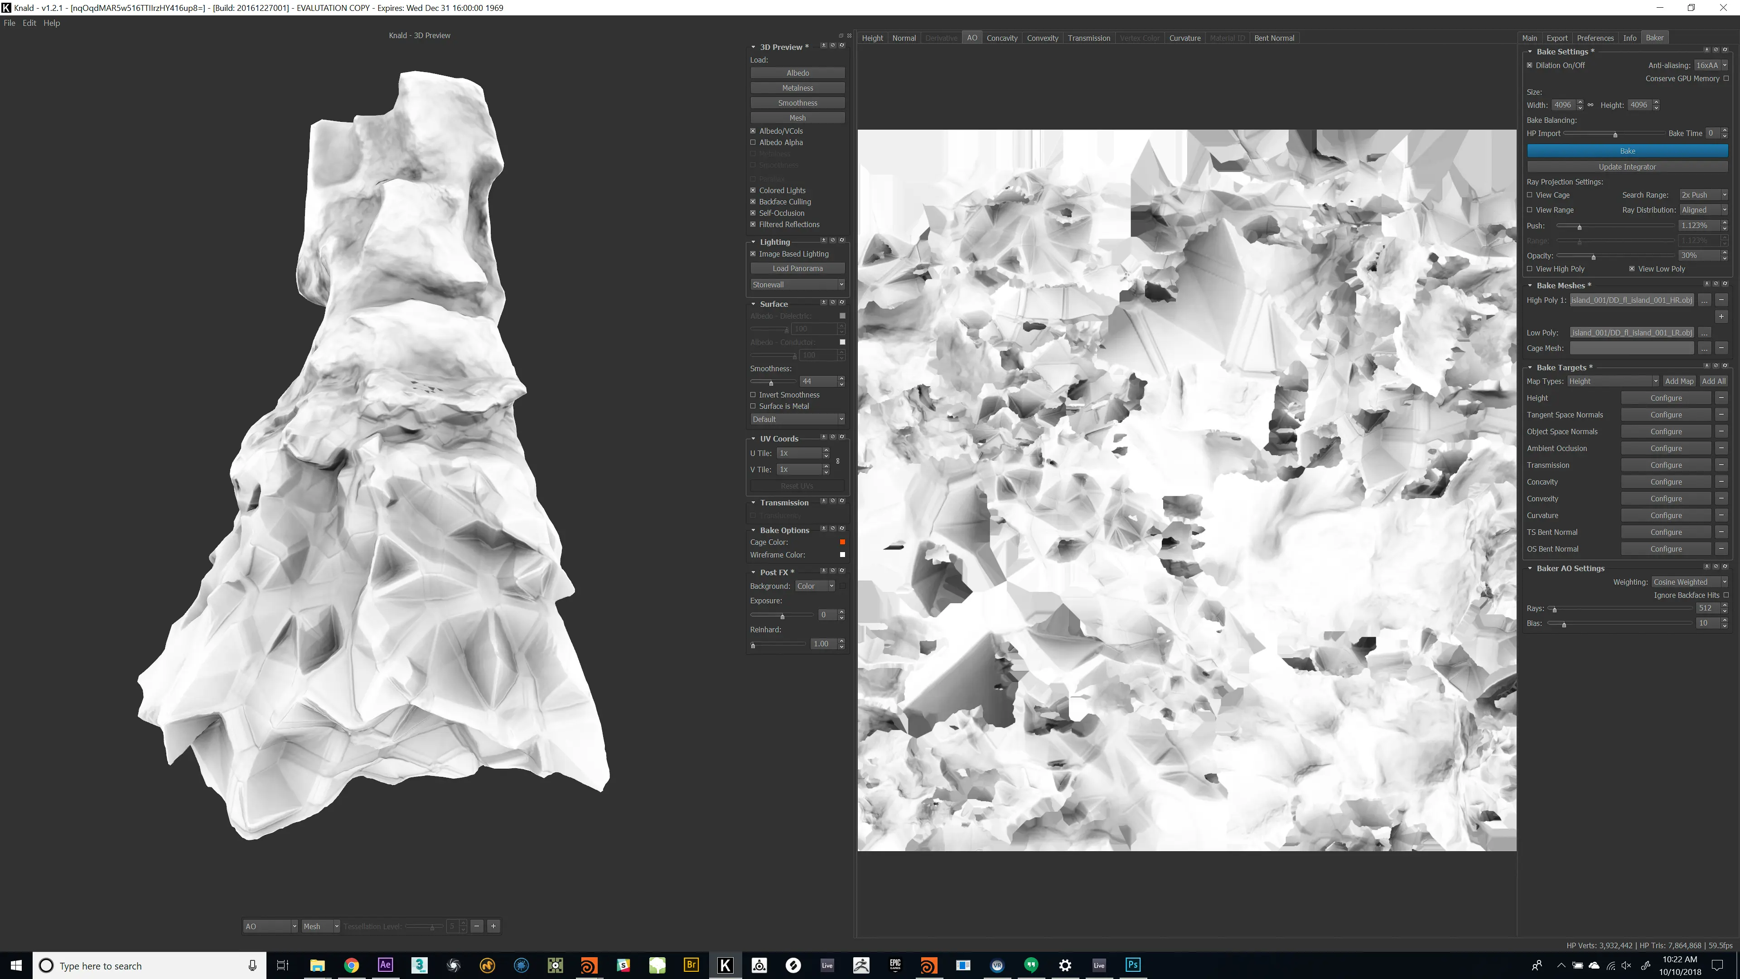Browse for High Poly 1 file with ellipsis button
The width and height of the screenshot is (1740, 979).
[1704, 300]
